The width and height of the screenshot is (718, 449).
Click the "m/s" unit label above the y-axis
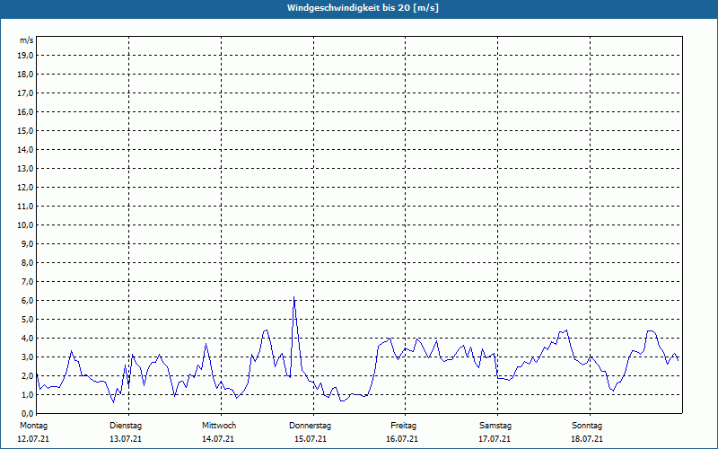point(26,40)
